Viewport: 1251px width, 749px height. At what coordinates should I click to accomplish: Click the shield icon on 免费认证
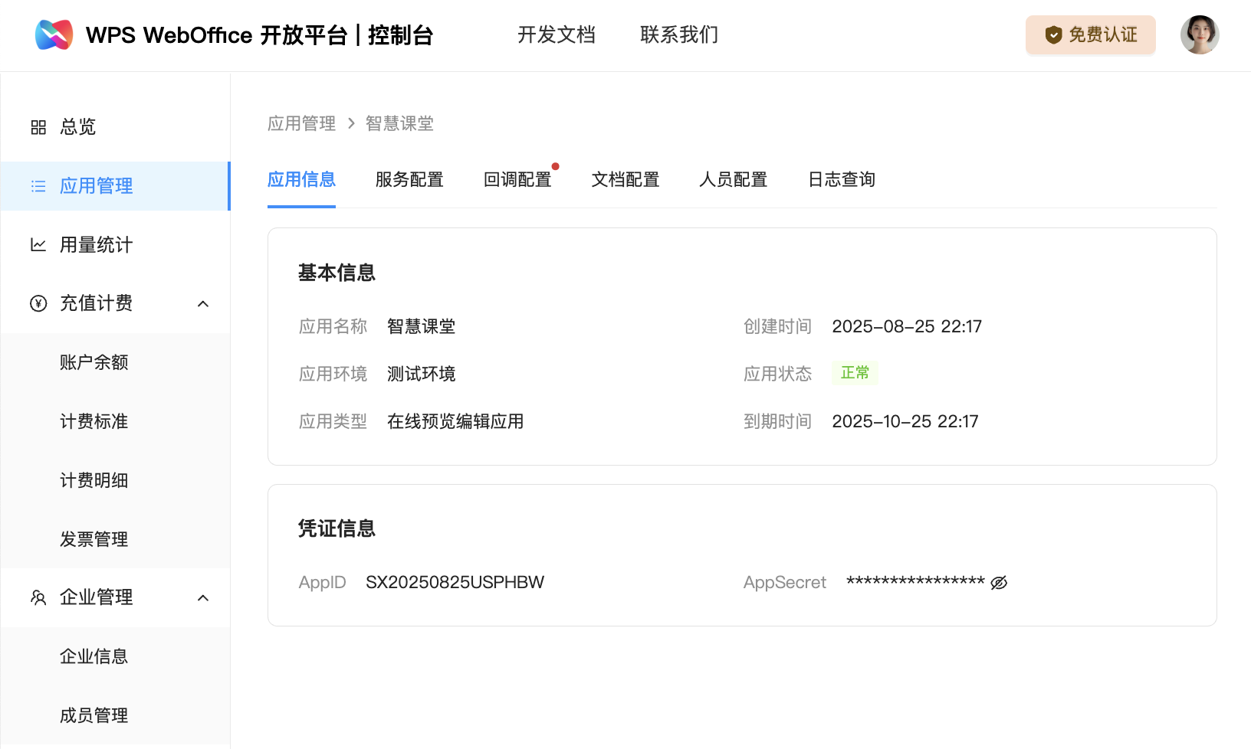point(1053,35)
